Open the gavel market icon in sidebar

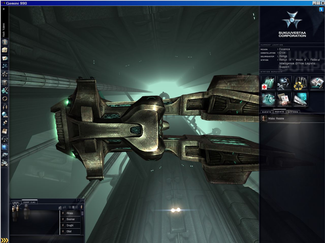coord(5,123)
